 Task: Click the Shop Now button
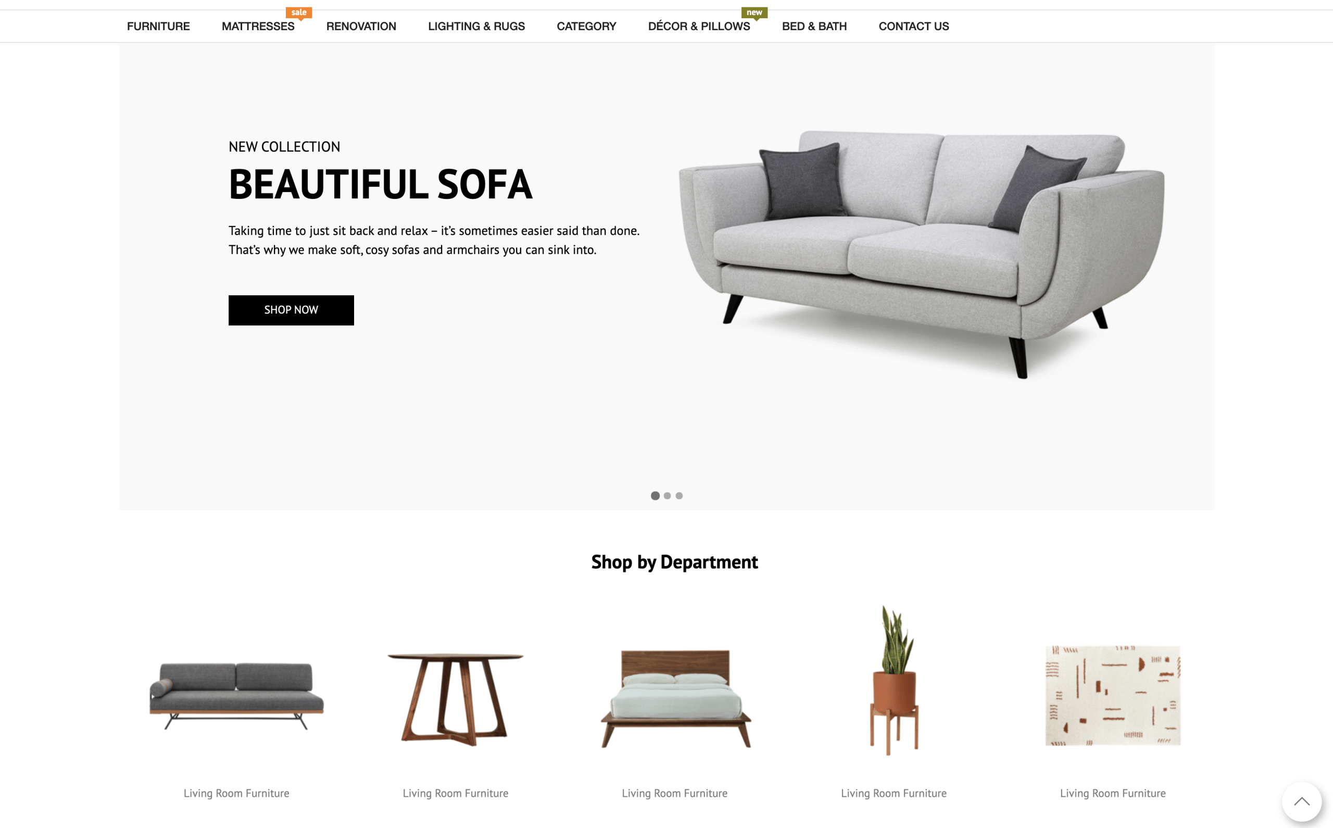pyautogui.click(x=291, y=310)
